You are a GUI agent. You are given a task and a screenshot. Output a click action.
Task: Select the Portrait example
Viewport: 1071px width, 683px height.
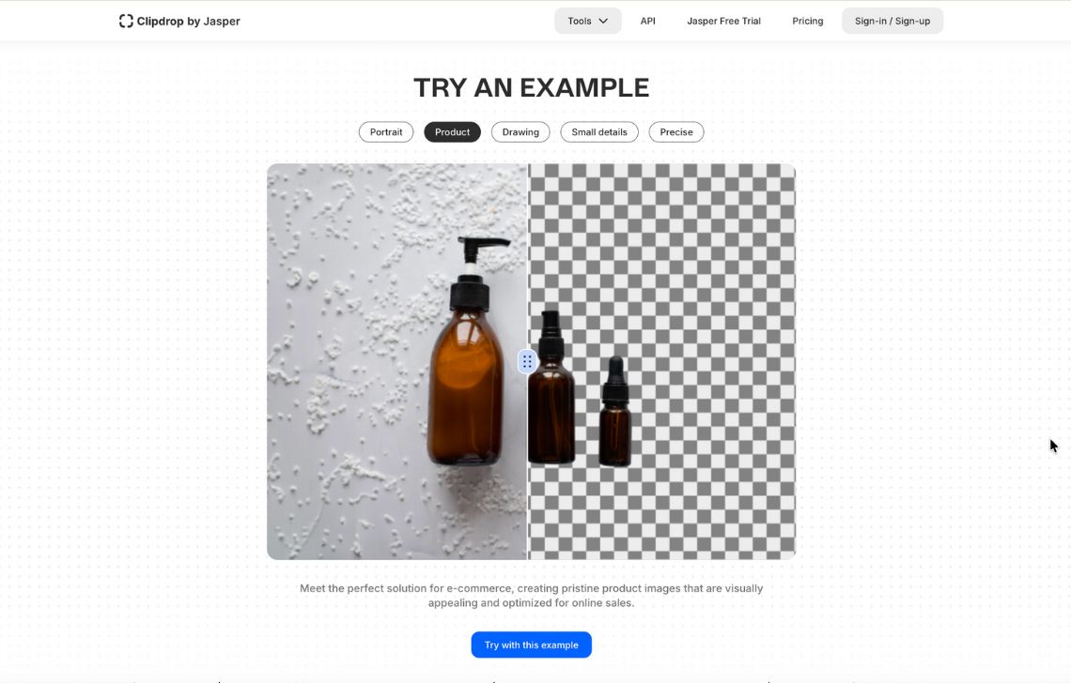[x=386, y=132]
